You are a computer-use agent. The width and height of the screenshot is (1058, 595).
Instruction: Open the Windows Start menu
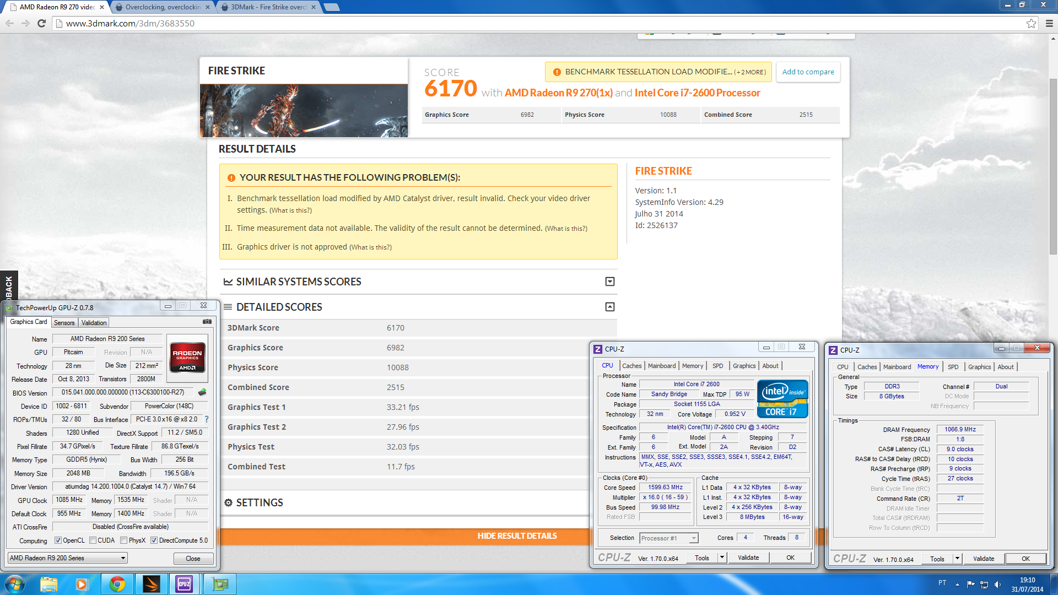click(15, 584)
